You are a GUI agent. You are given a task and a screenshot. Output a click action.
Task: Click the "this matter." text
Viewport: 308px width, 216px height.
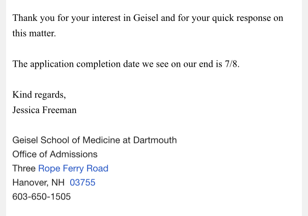click(x=34, y=33)
